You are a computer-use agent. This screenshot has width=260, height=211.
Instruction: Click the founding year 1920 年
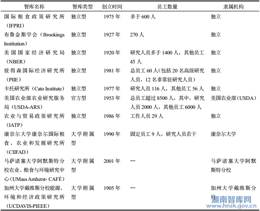[112, 53]
